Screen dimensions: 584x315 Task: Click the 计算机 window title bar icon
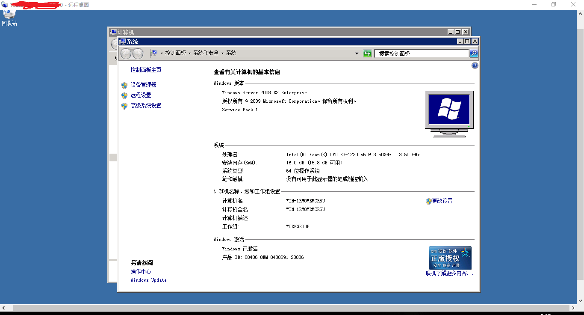coord(113,32)
